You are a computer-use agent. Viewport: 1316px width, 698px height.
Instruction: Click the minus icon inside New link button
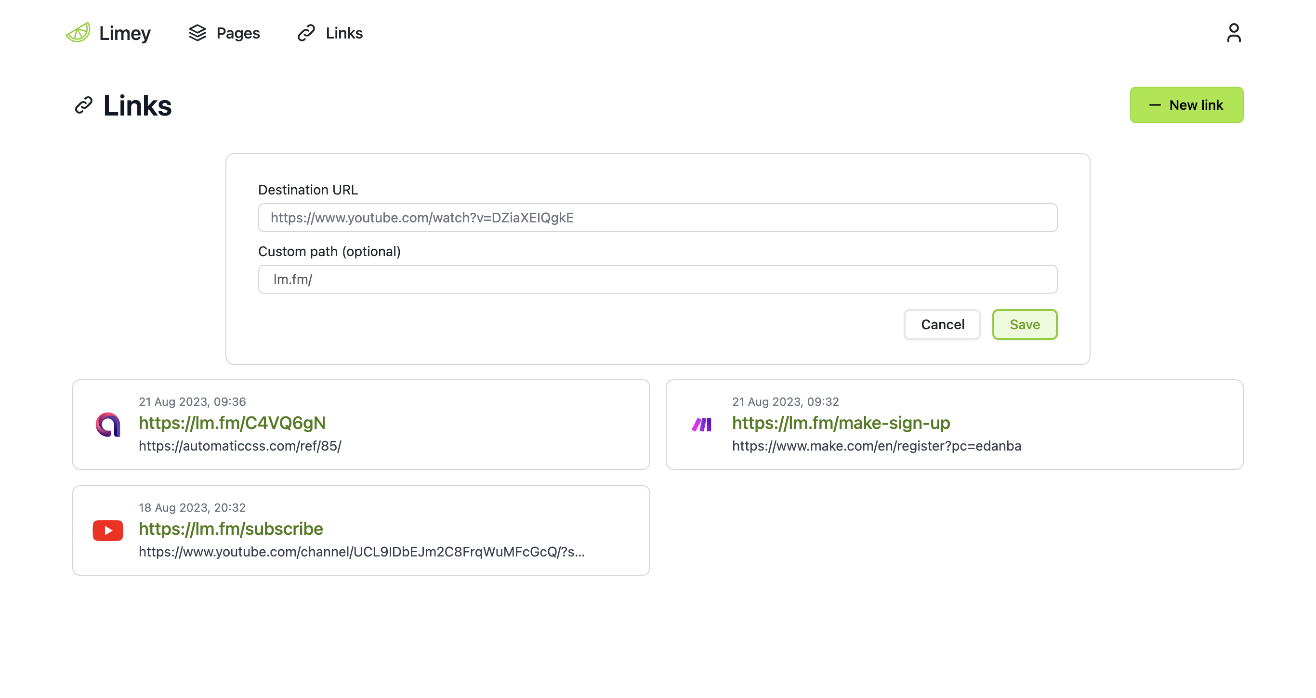pos(1155,104)
